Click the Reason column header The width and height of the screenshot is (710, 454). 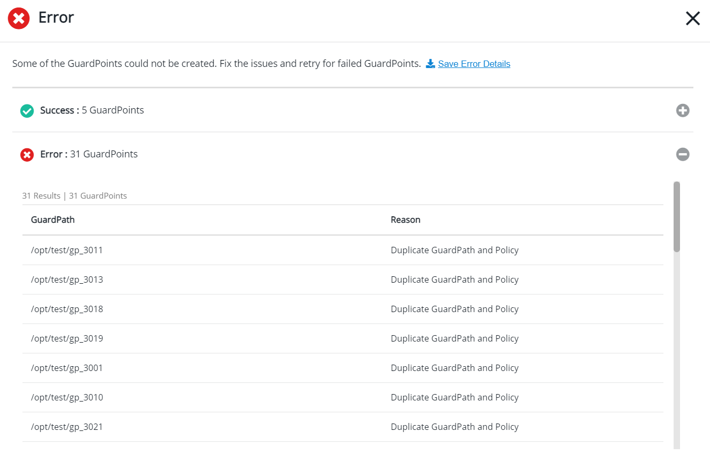pyautogui.click(x=405, y=220)
